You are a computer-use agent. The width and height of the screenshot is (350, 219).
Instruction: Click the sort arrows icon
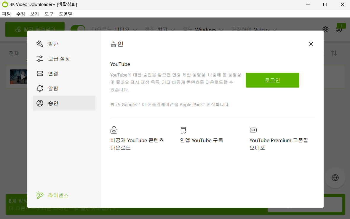[334, 53]
